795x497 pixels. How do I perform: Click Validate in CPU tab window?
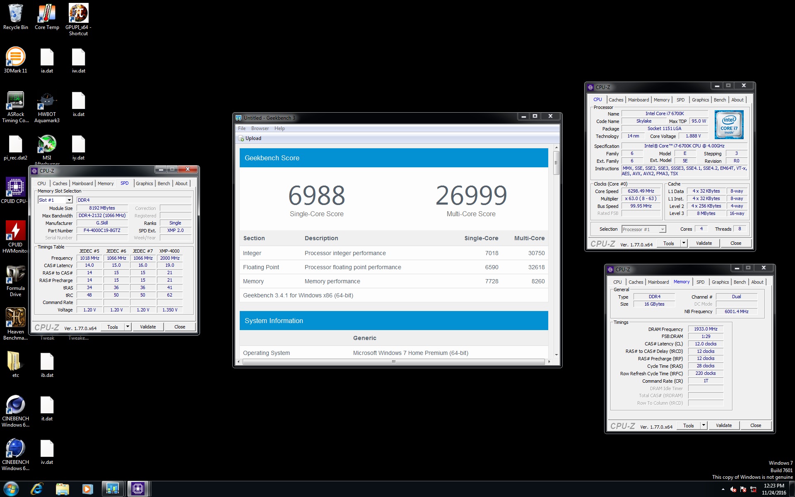pyautogui.click(x=704, y=243)
